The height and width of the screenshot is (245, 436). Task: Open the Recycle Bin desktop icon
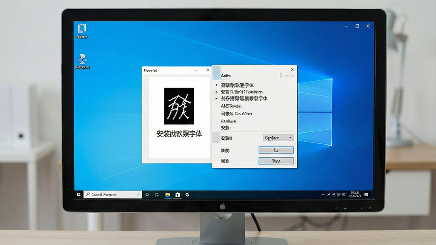click(x=82, y=31)
